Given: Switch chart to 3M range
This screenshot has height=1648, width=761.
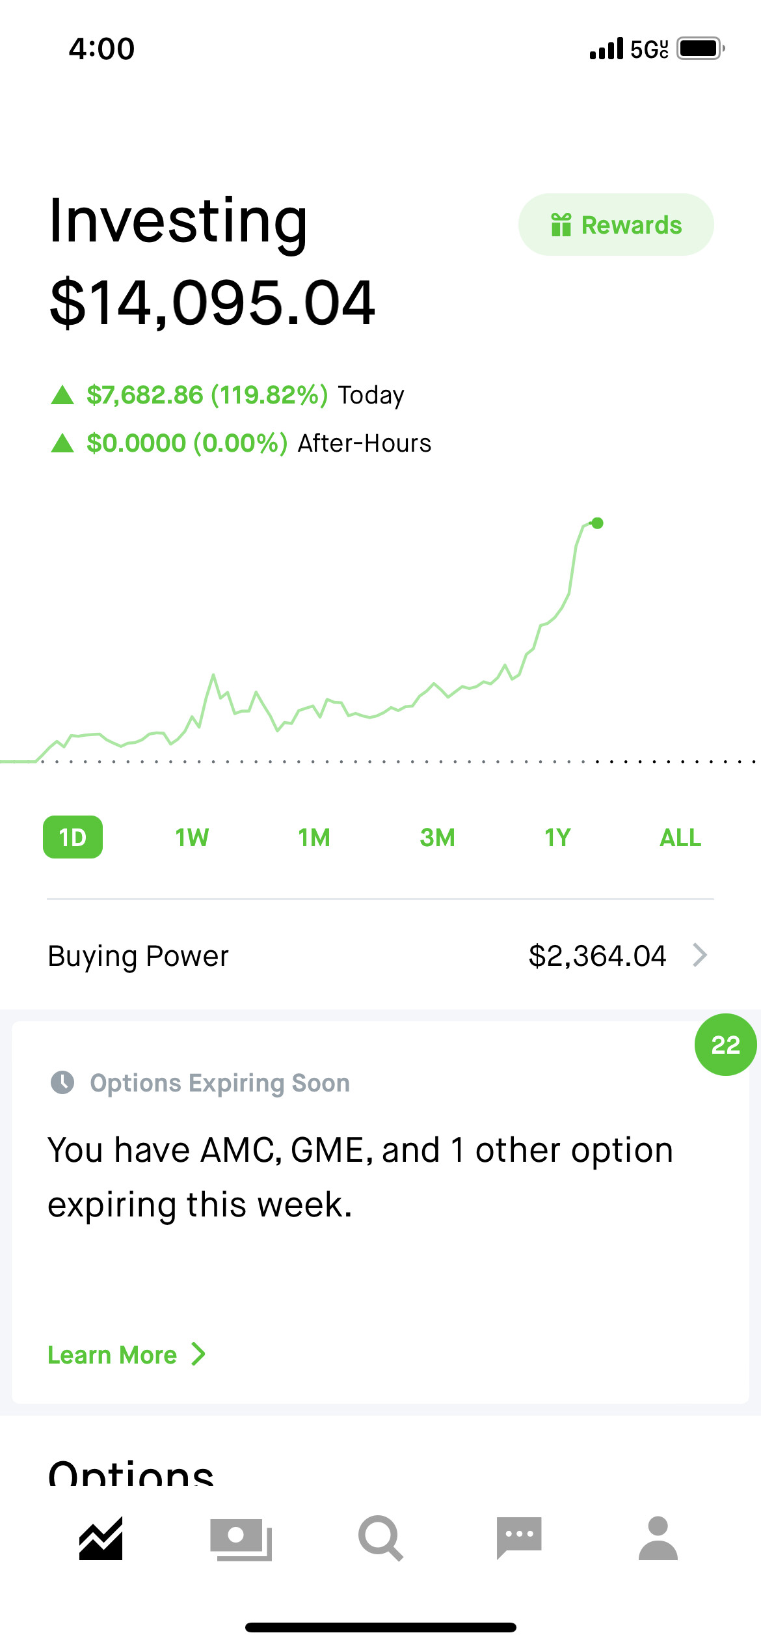Looking at the screenshot, I should [x=437, y=838].
